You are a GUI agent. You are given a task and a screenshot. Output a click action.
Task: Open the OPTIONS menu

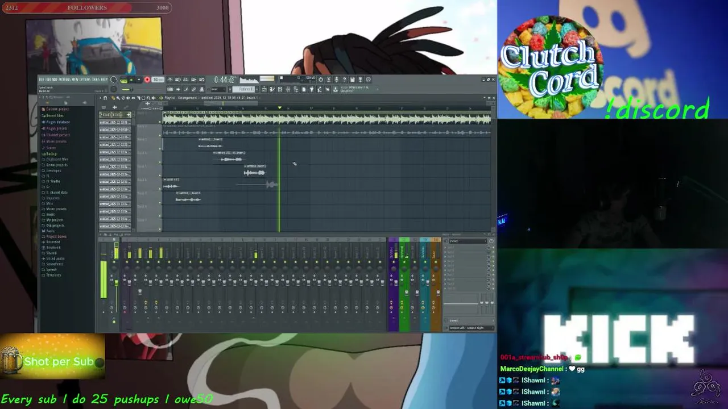coord(85,79)
